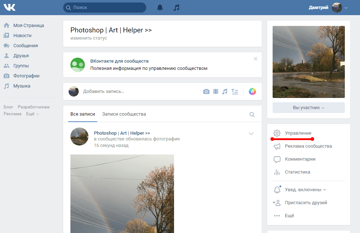Image resolution: width=360 pixels, height=233 pixels.
Task: Expand Ещё dropdown in left footer
Action: click(x=32, y=114)
